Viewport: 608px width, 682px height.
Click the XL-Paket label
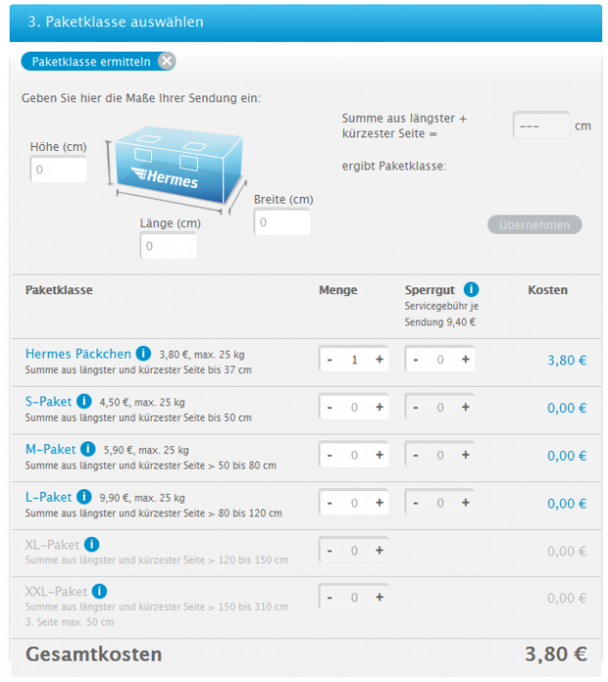coord(53,545)
